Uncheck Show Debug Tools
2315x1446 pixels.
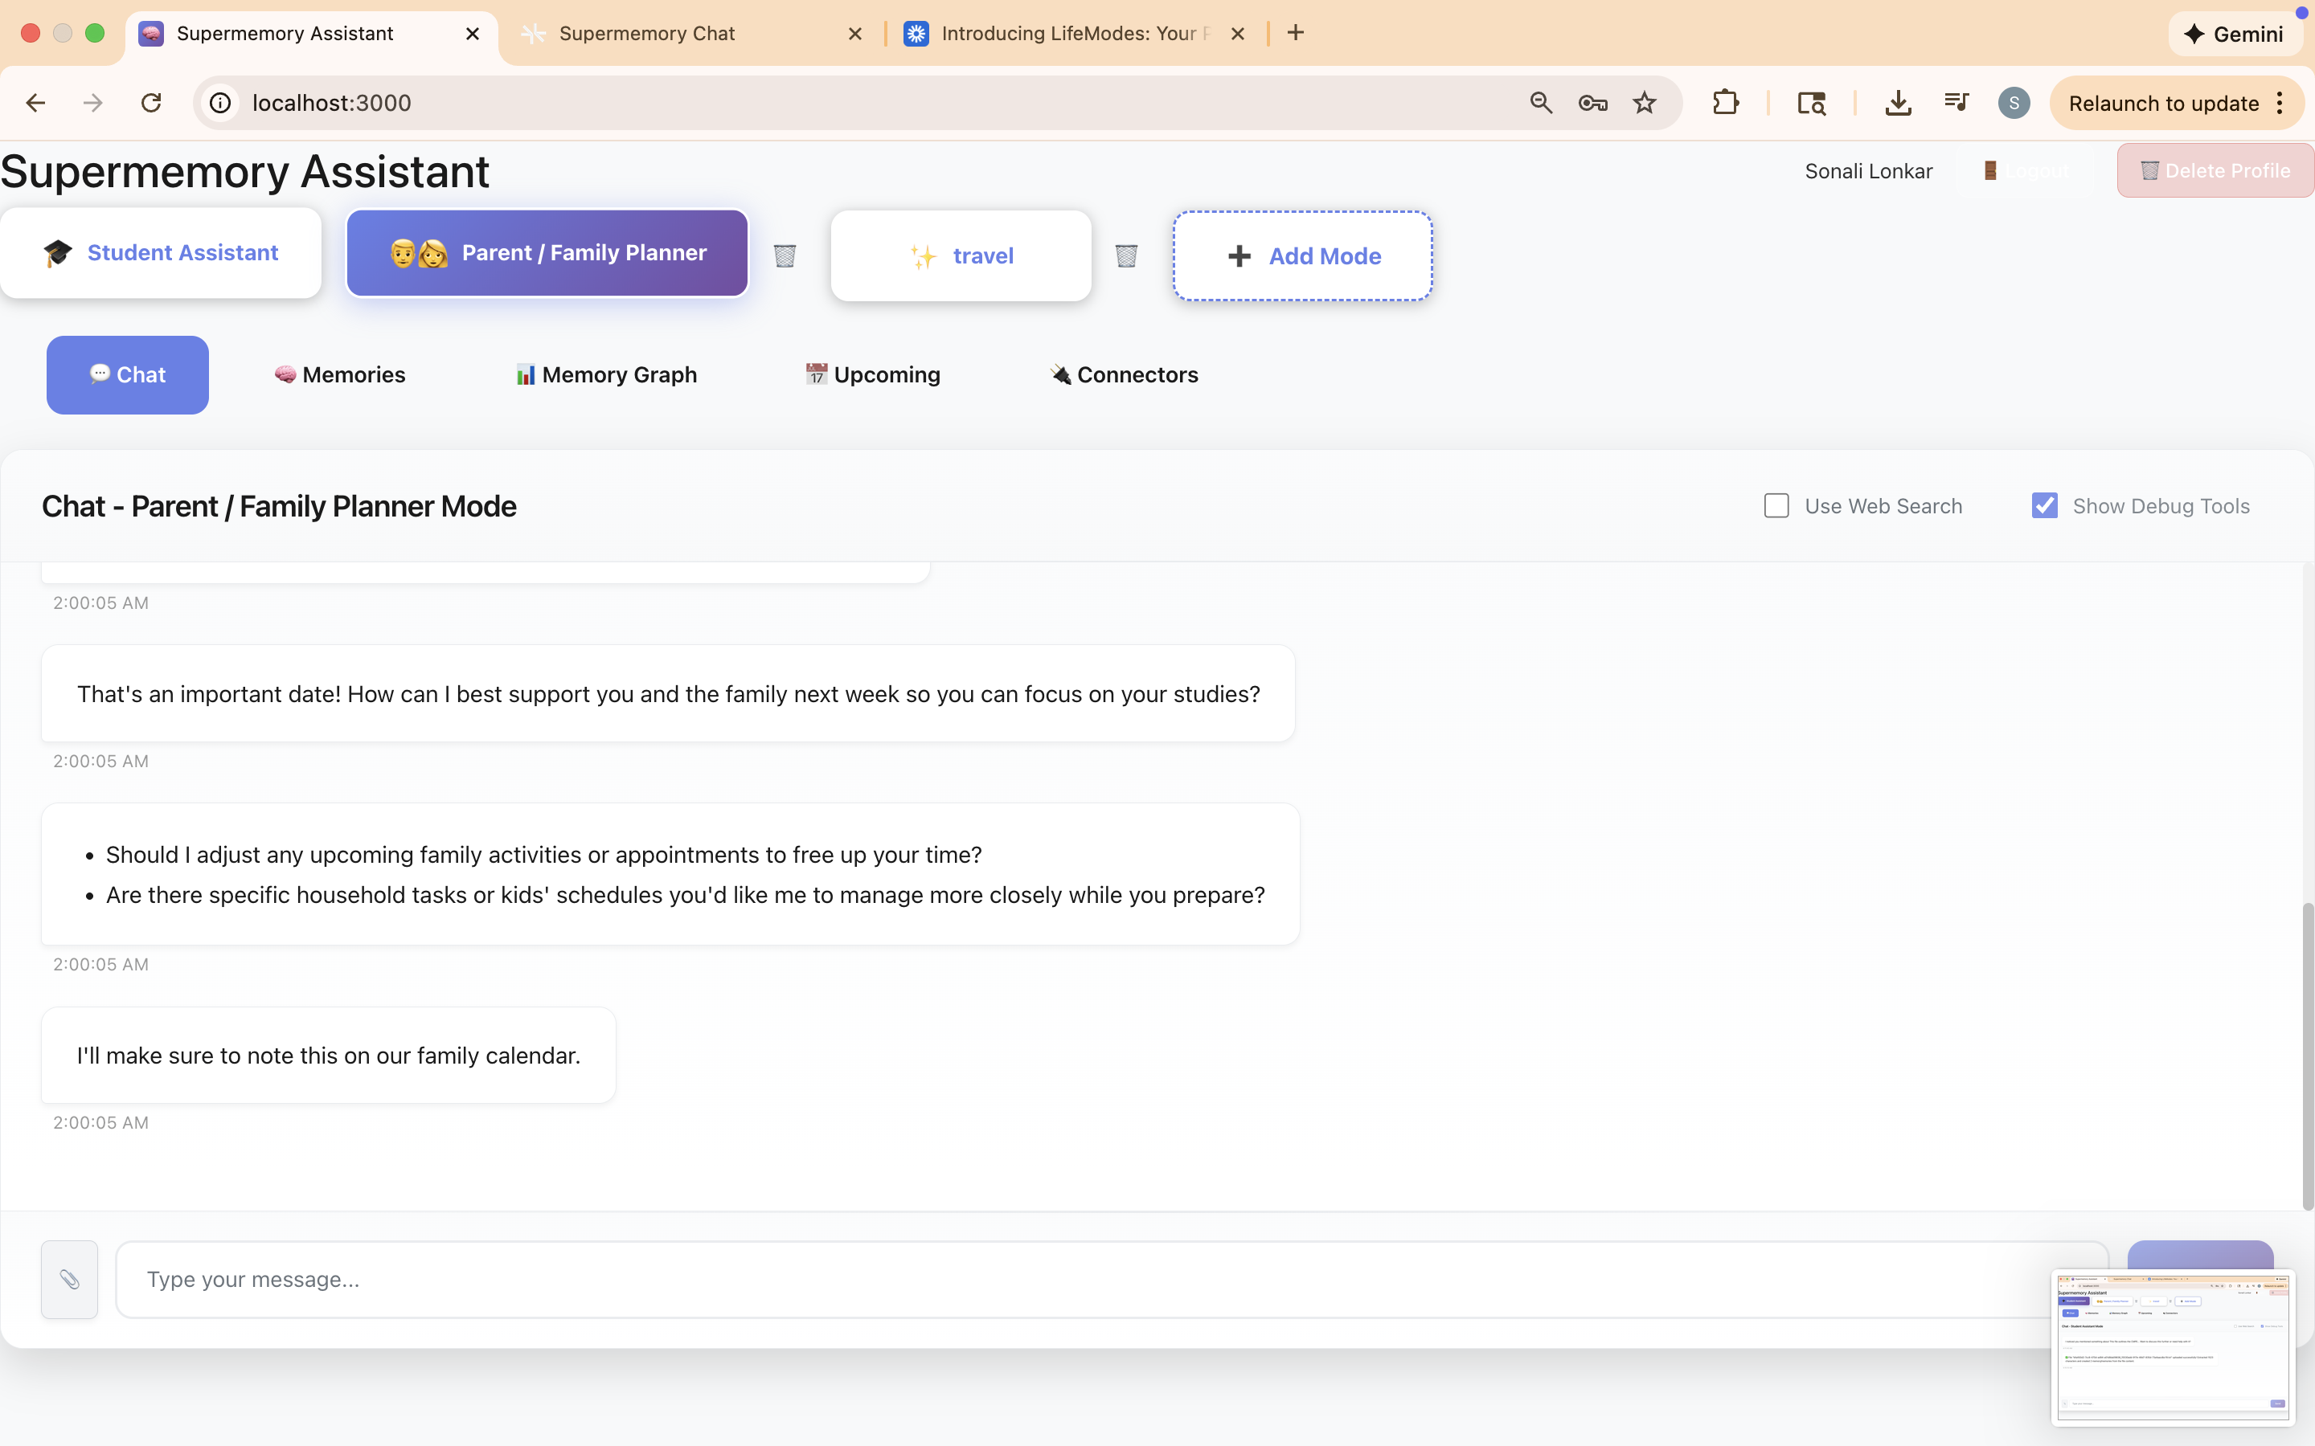(x=2044, y=506)
